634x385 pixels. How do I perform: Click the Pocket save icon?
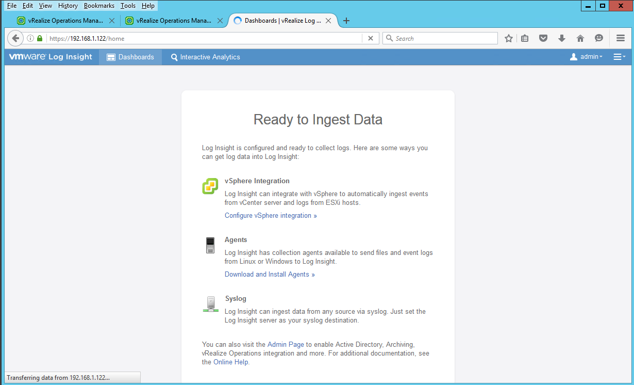point(543,38)
